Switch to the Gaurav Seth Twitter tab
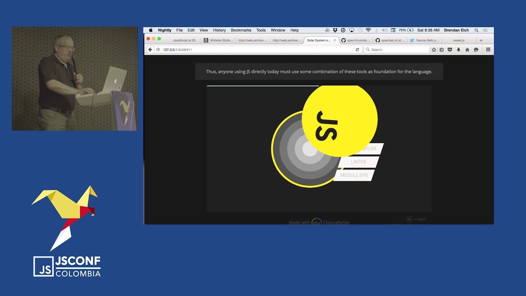The width and height of the screenshot is (526, 296). point(424,40)
